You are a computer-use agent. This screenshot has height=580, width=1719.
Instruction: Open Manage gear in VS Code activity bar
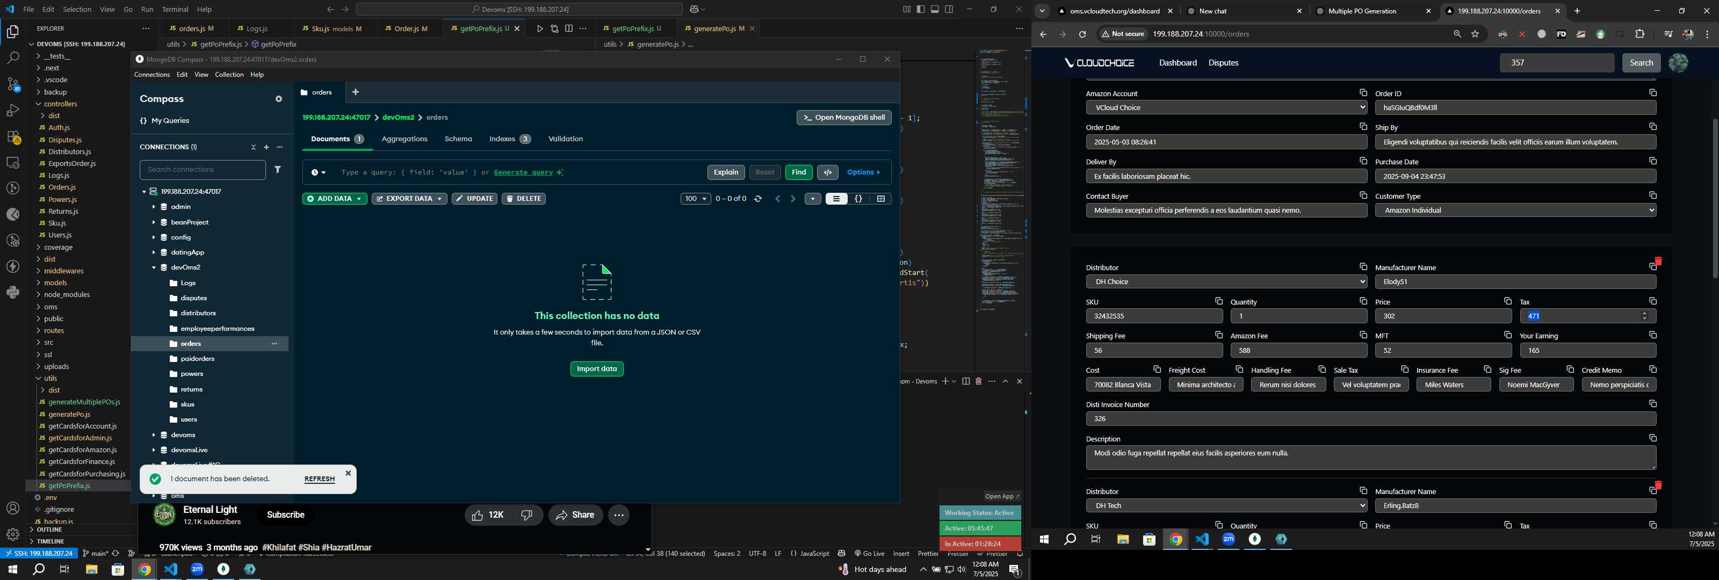[x=13, y=534]
